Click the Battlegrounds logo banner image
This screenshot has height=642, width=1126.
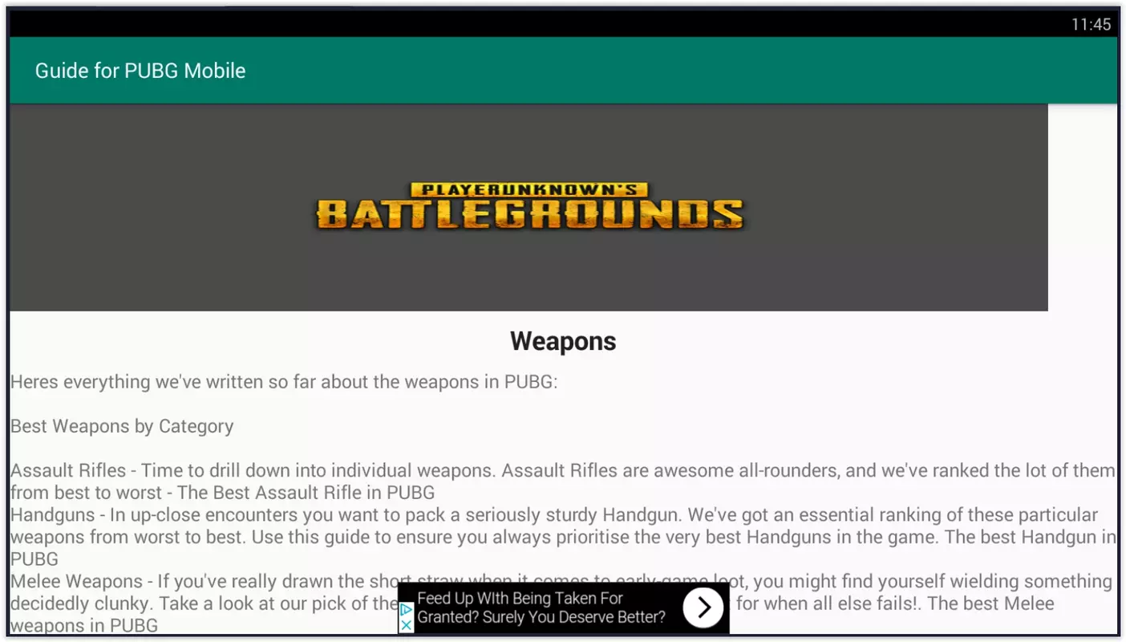(529, 207)
